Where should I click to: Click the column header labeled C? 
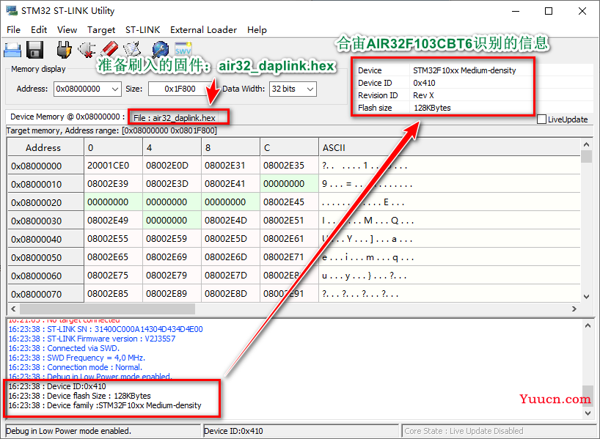click(x=289, y=147)
